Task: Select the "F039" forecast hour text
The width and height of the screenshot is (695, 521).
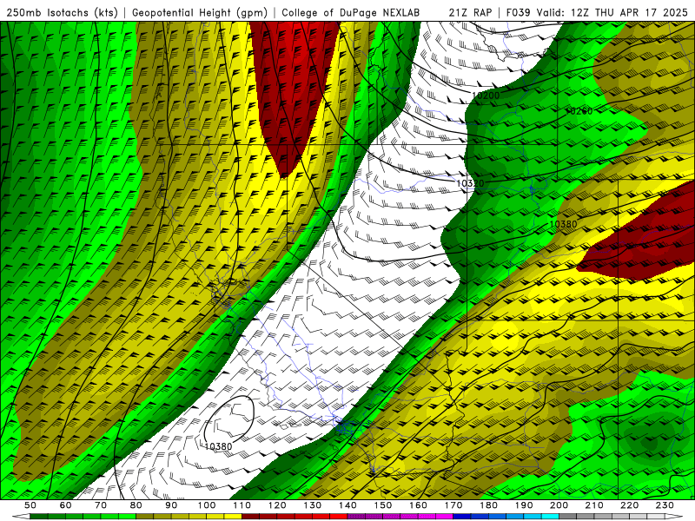Action: pyautogui.click(x=518, y=12)
